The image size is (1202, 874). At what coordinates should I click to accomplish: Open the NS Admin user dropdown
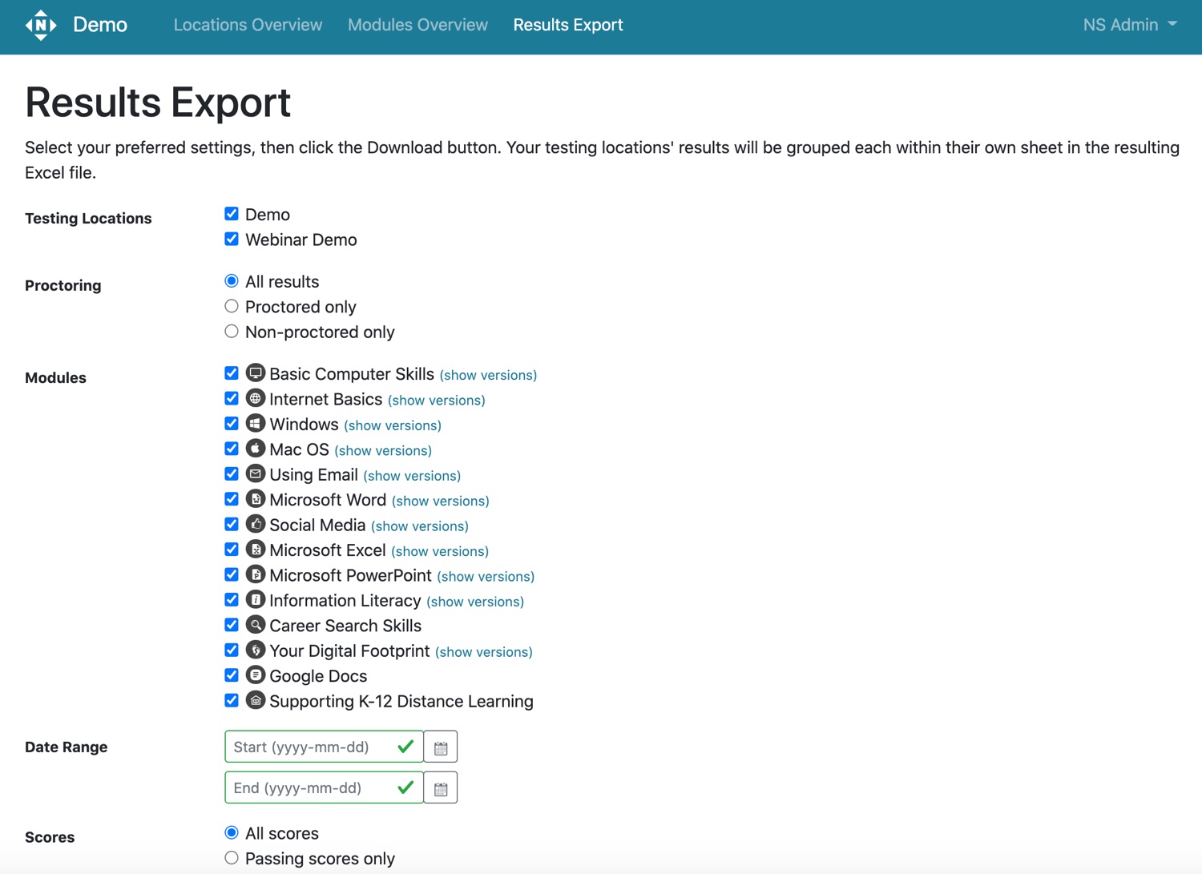coord(1130,25)
